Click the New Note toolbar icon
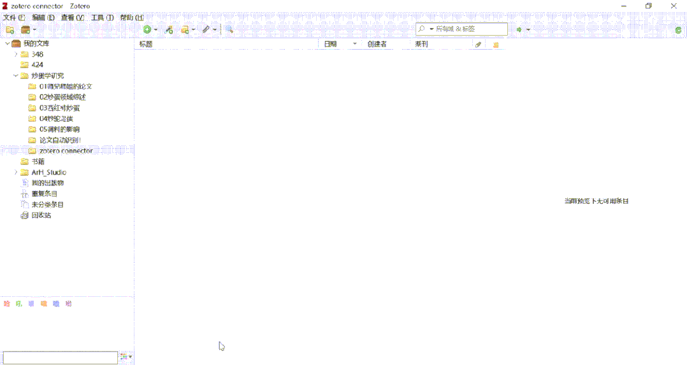The width and height of the screenshot is (687, 365). [185, 29]
